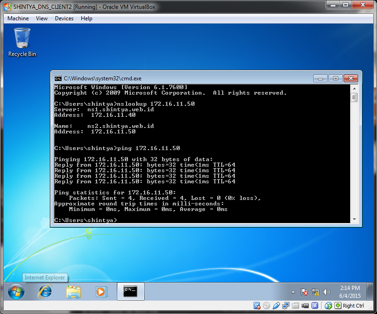Click the 'Packets: Sent = 4' line
The image size is (377, 314).
(x=165, y=198)
